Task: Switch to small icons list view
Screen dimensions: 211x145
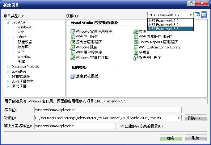Action: click(204, 14)
